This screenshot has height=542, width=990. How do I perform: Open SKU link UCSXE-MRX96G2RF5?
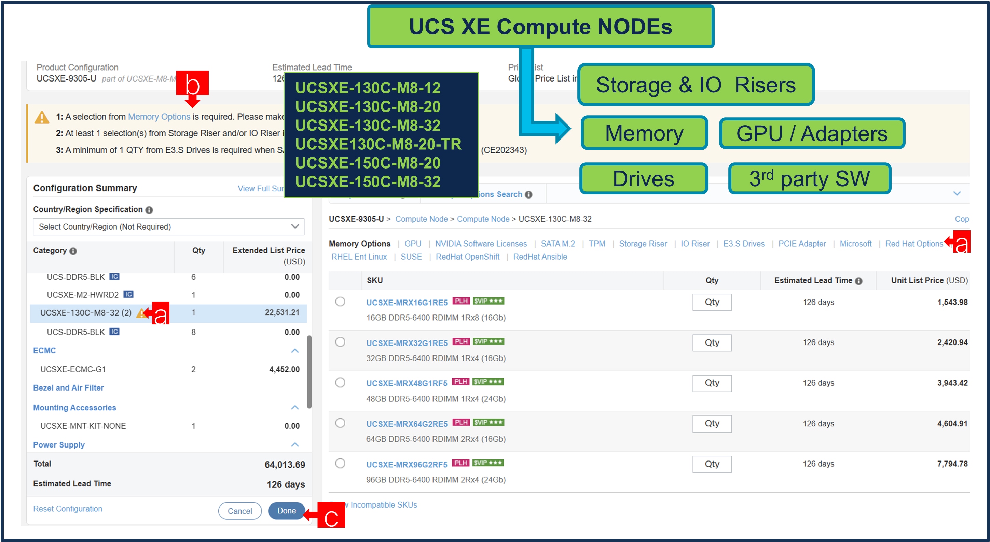(407, 465)
